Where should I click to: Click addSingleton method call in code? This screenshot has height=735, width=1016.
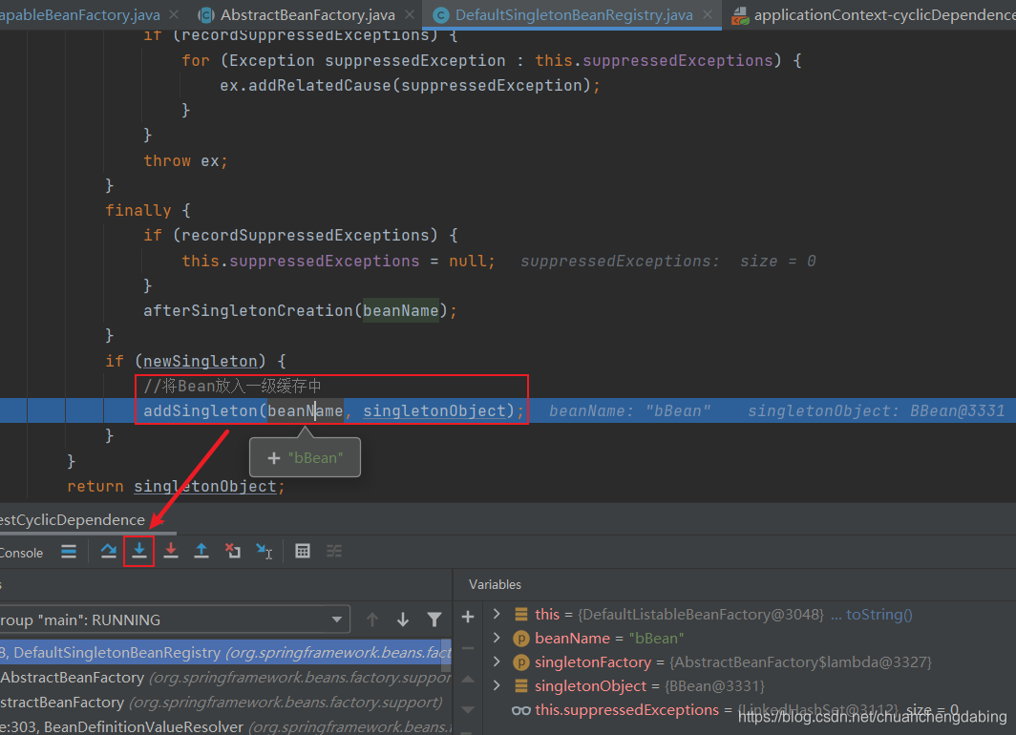point(201,411)
